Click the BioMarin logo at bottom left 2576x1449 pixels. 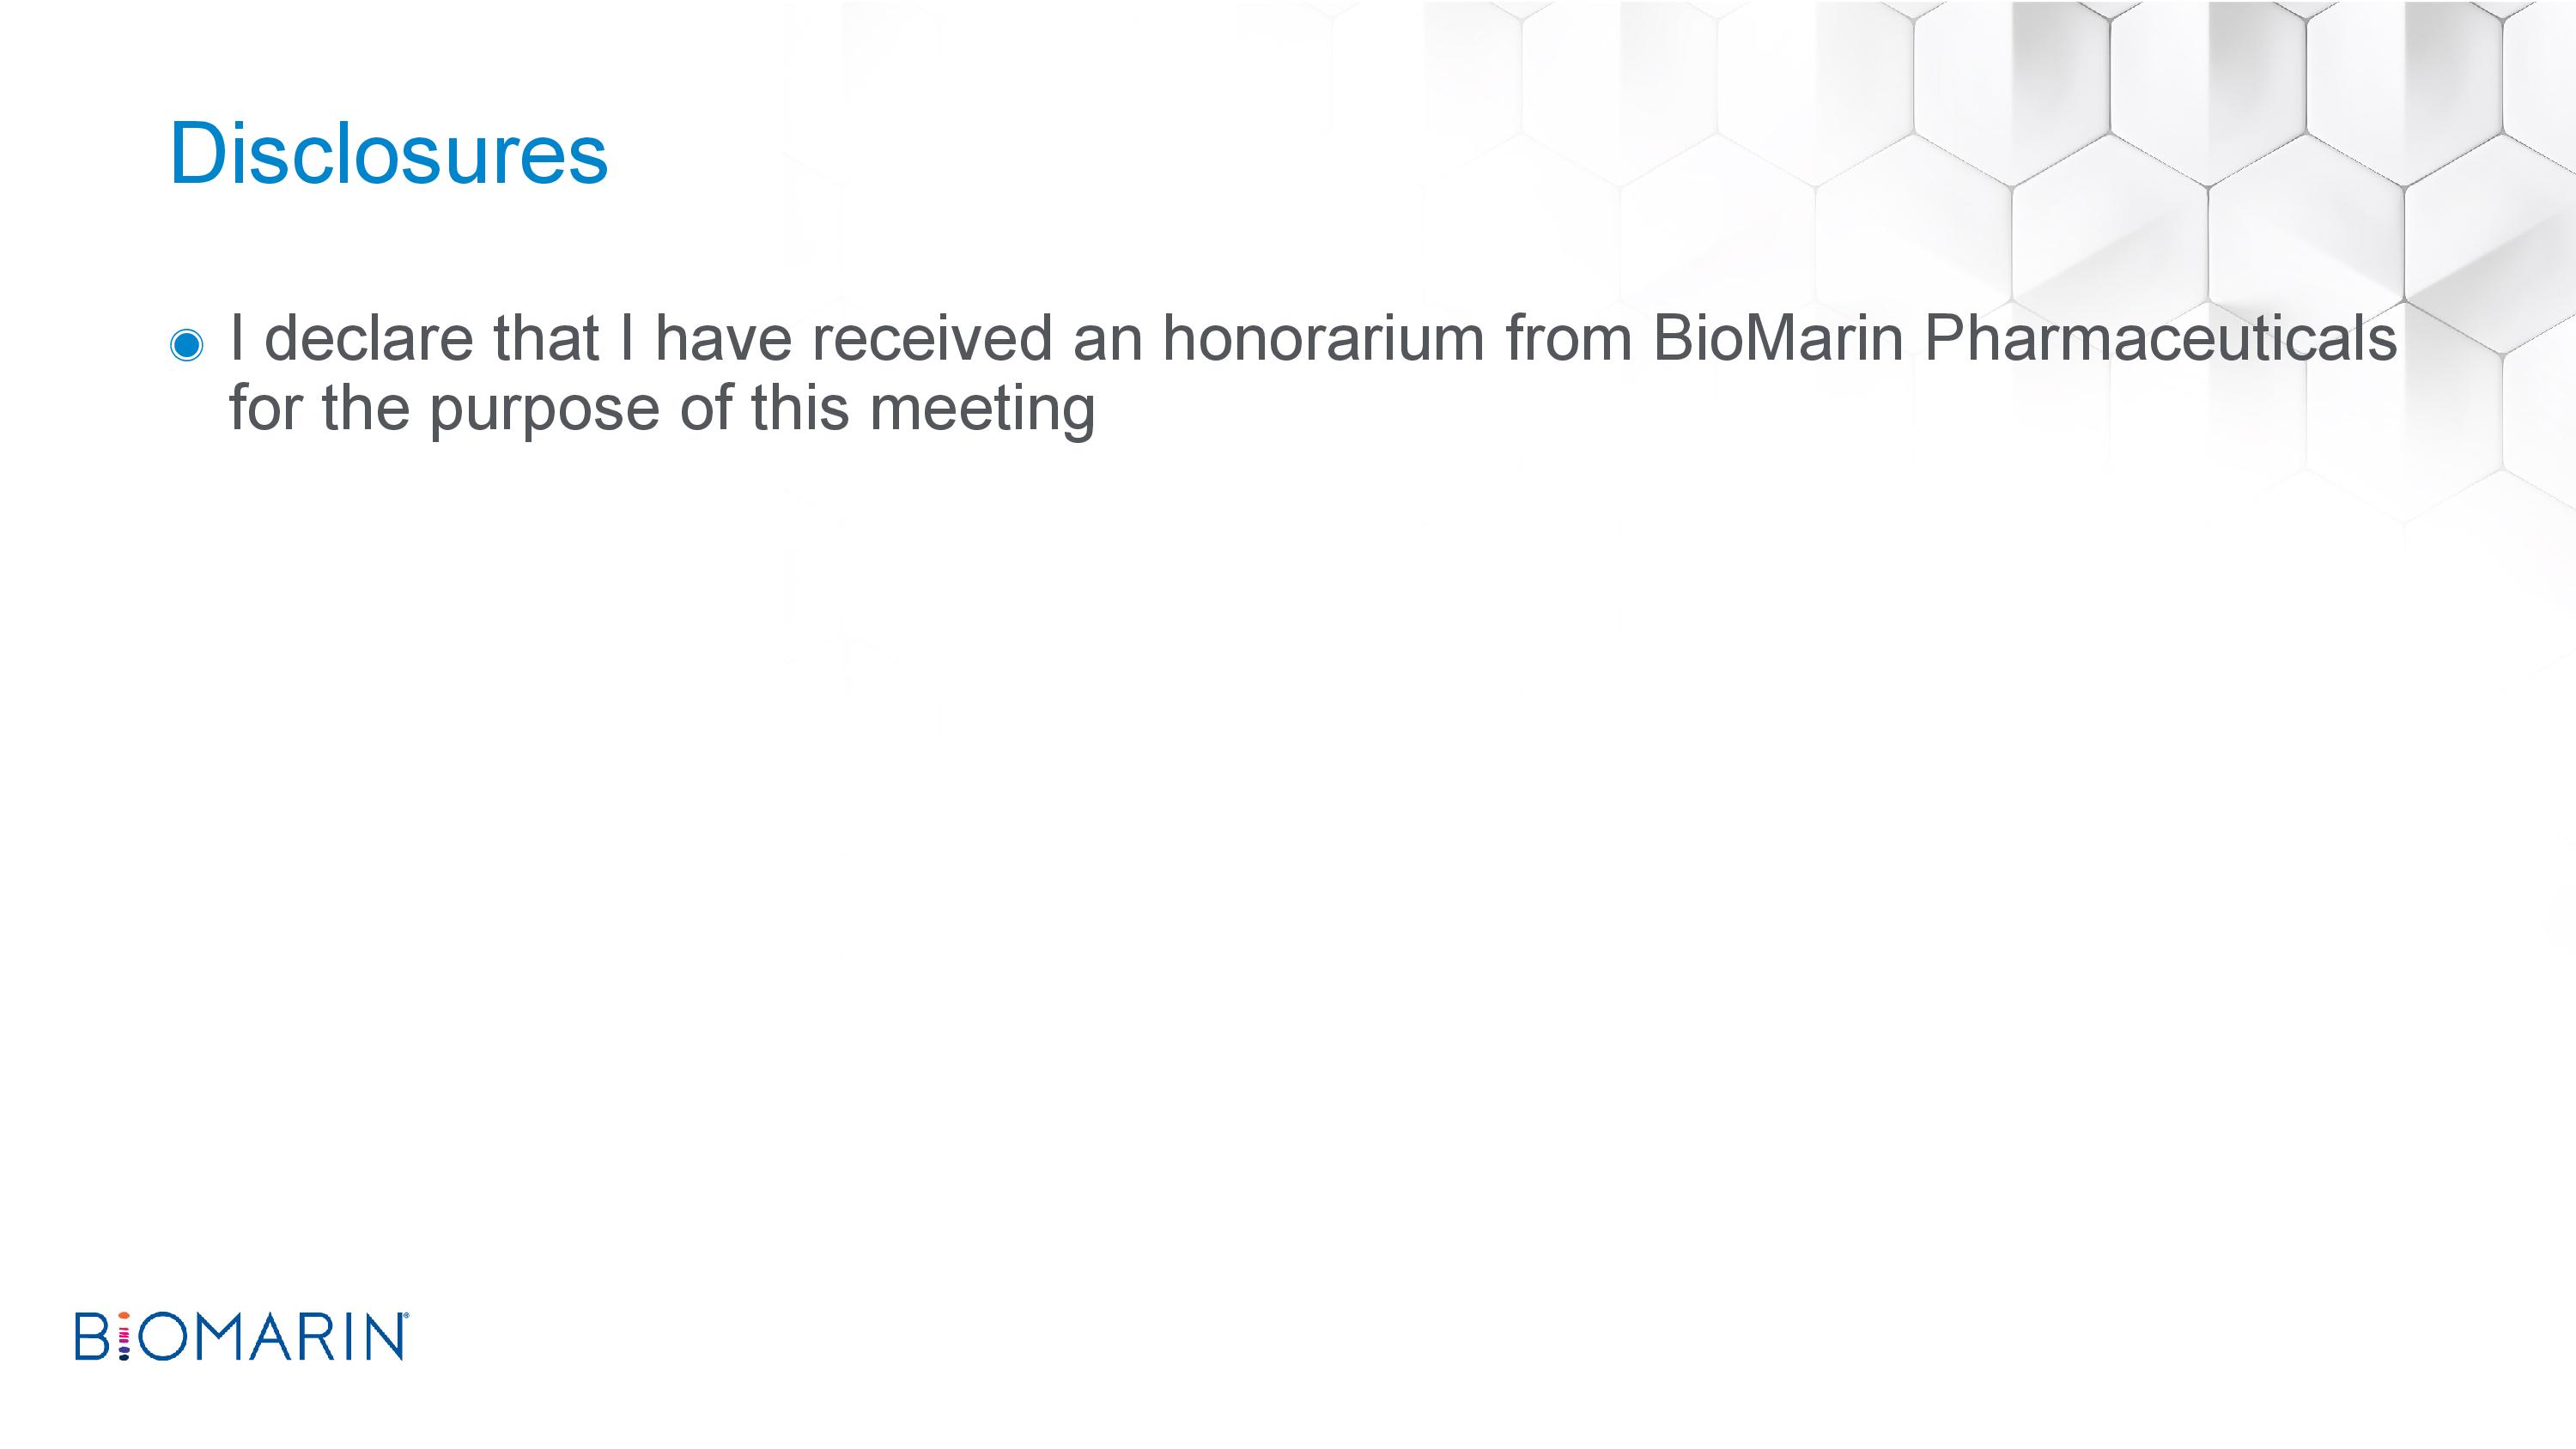pyautogui.click(x=242, y=1336)
